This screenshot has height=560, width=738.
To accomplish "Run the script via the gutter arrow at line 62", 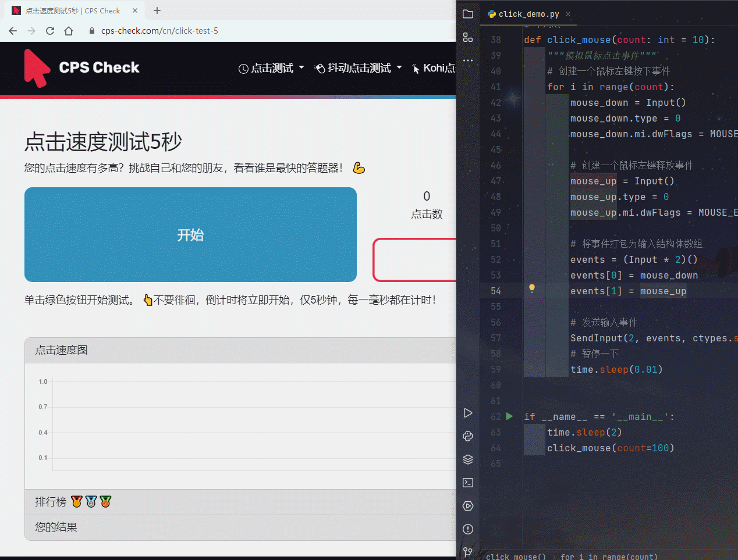I will [x=509, y=416].
